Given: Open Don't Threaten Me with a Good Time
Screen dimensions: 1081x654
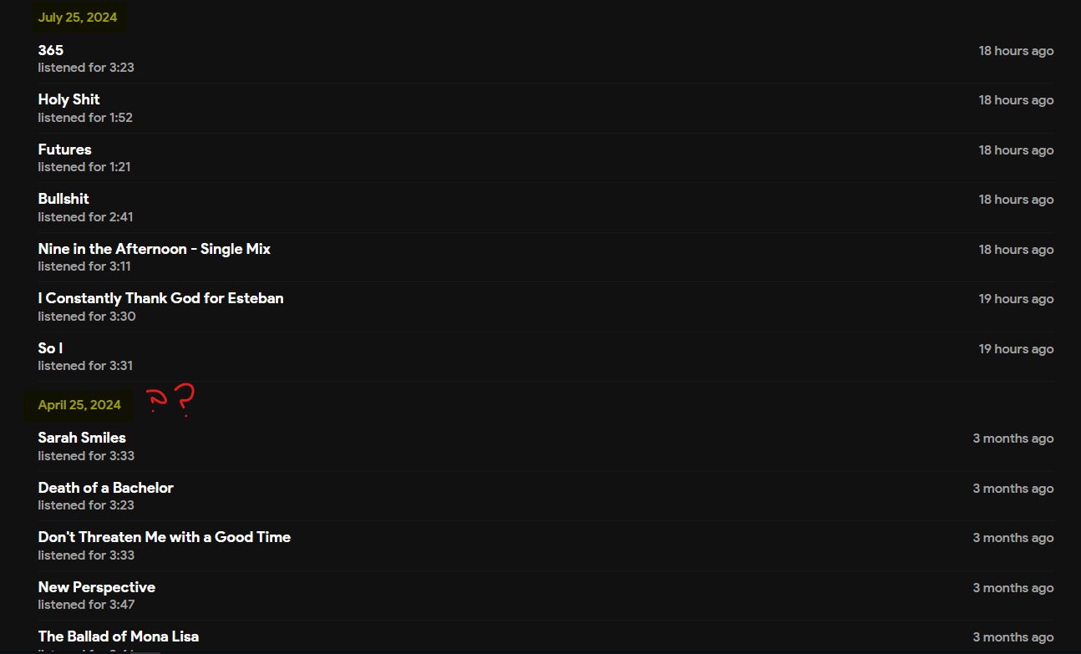Looking at the screenshot, I should [x=165, y=537].
